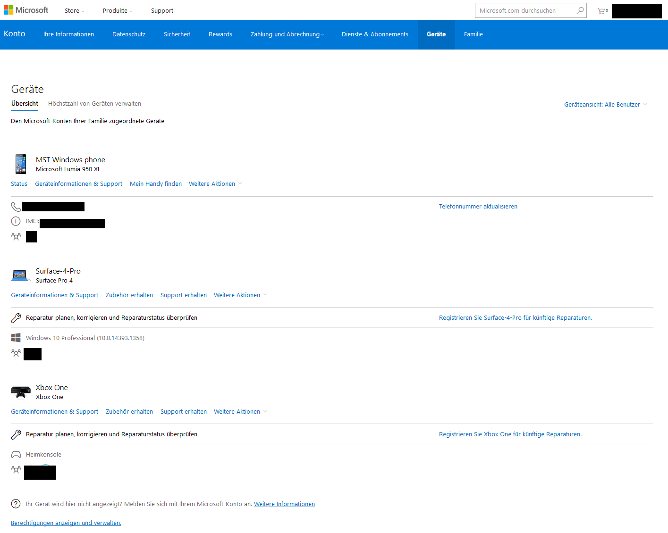Click Berechtigungen anzeigen und verwalten link

pyautogui.click(x=66, y=523)
